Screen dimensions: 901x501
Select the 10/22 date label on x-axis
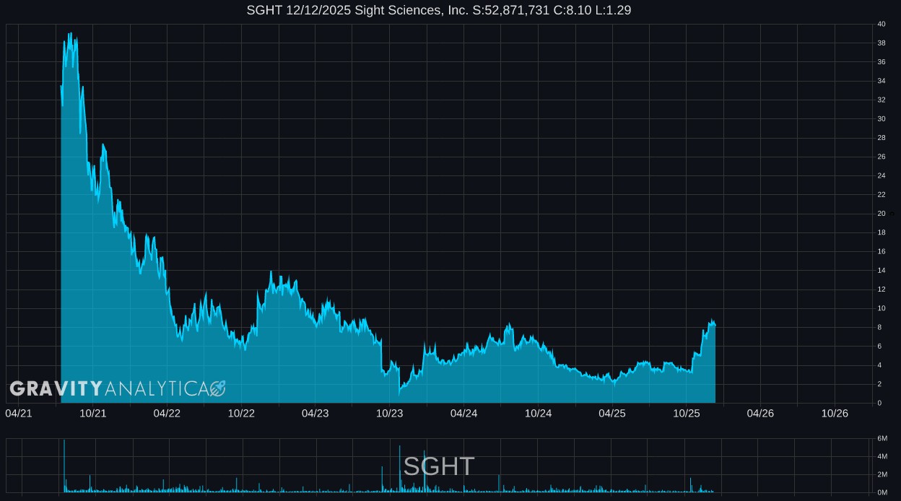[241, 414]
